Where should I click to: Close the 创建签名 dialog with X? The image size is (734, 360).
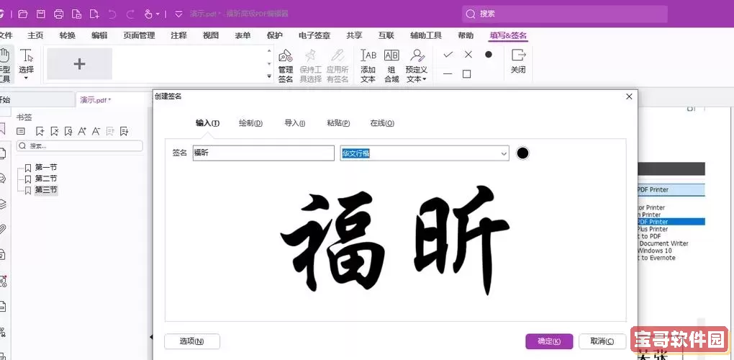(629, 96)
